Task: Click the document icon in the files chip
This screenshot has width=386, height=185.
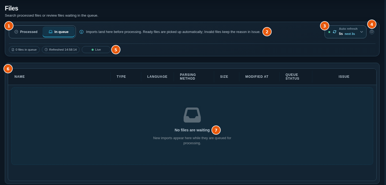Action: [x=13, y=50]
